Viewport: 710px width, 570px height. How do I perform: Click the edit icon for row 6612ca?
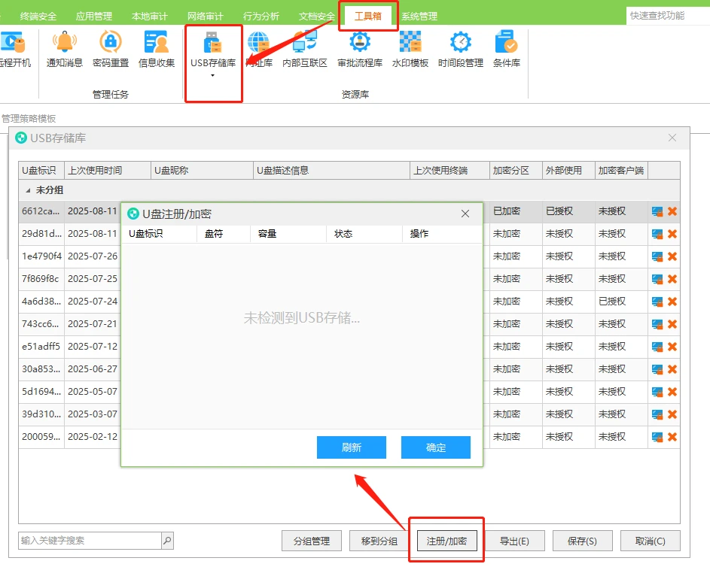(657, 211)
